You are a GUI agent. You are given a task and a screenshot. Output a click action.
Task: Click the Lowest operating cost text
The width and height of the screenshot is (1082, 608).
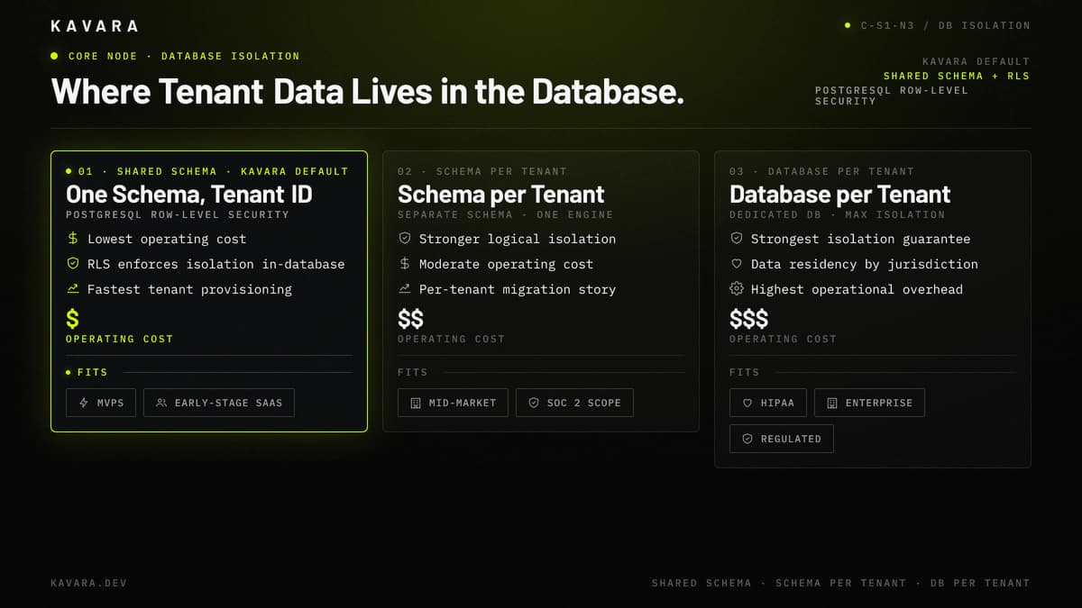[x=167, y=239]
